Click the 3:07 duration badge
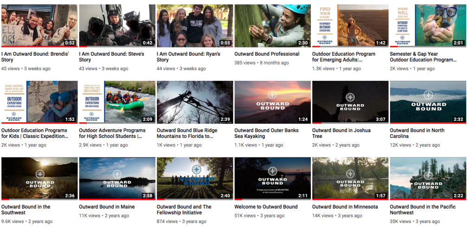475x230 pixels. click(x=380, y=119)
